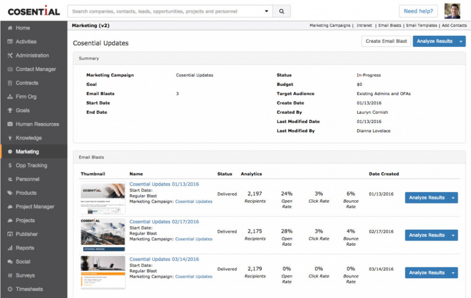Open dropdown on top Analyze Results button
This screenshot has width=471, height=298.
461,41
